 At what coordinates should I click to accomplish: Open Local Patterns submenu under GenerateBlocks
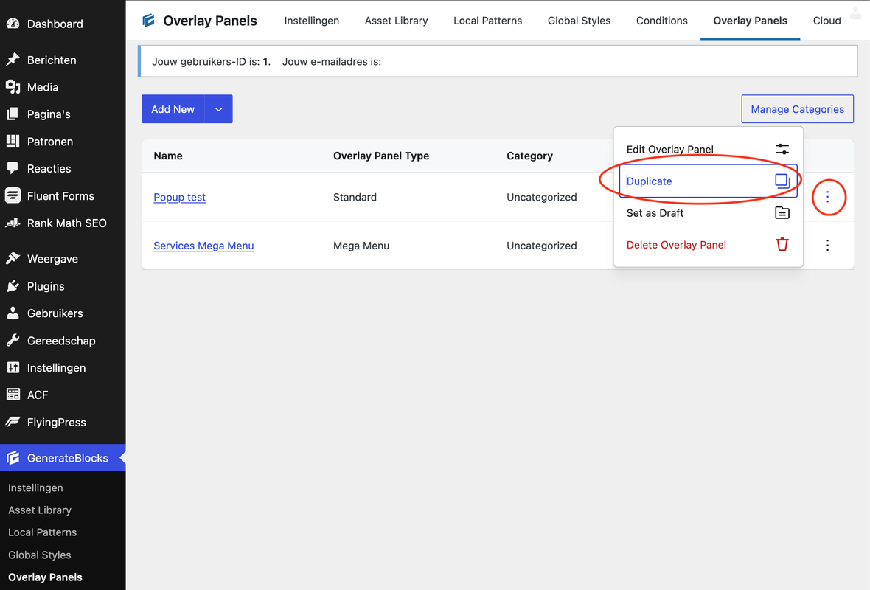pos(42,532)
